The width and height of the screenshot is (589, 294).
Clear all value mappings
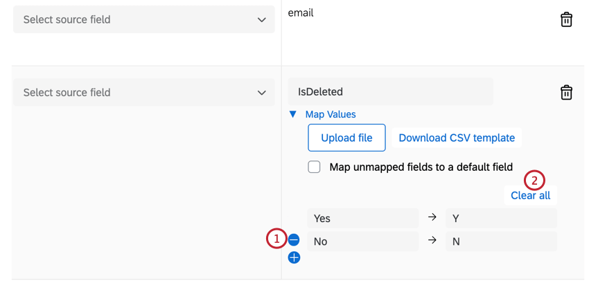point(530,196)
